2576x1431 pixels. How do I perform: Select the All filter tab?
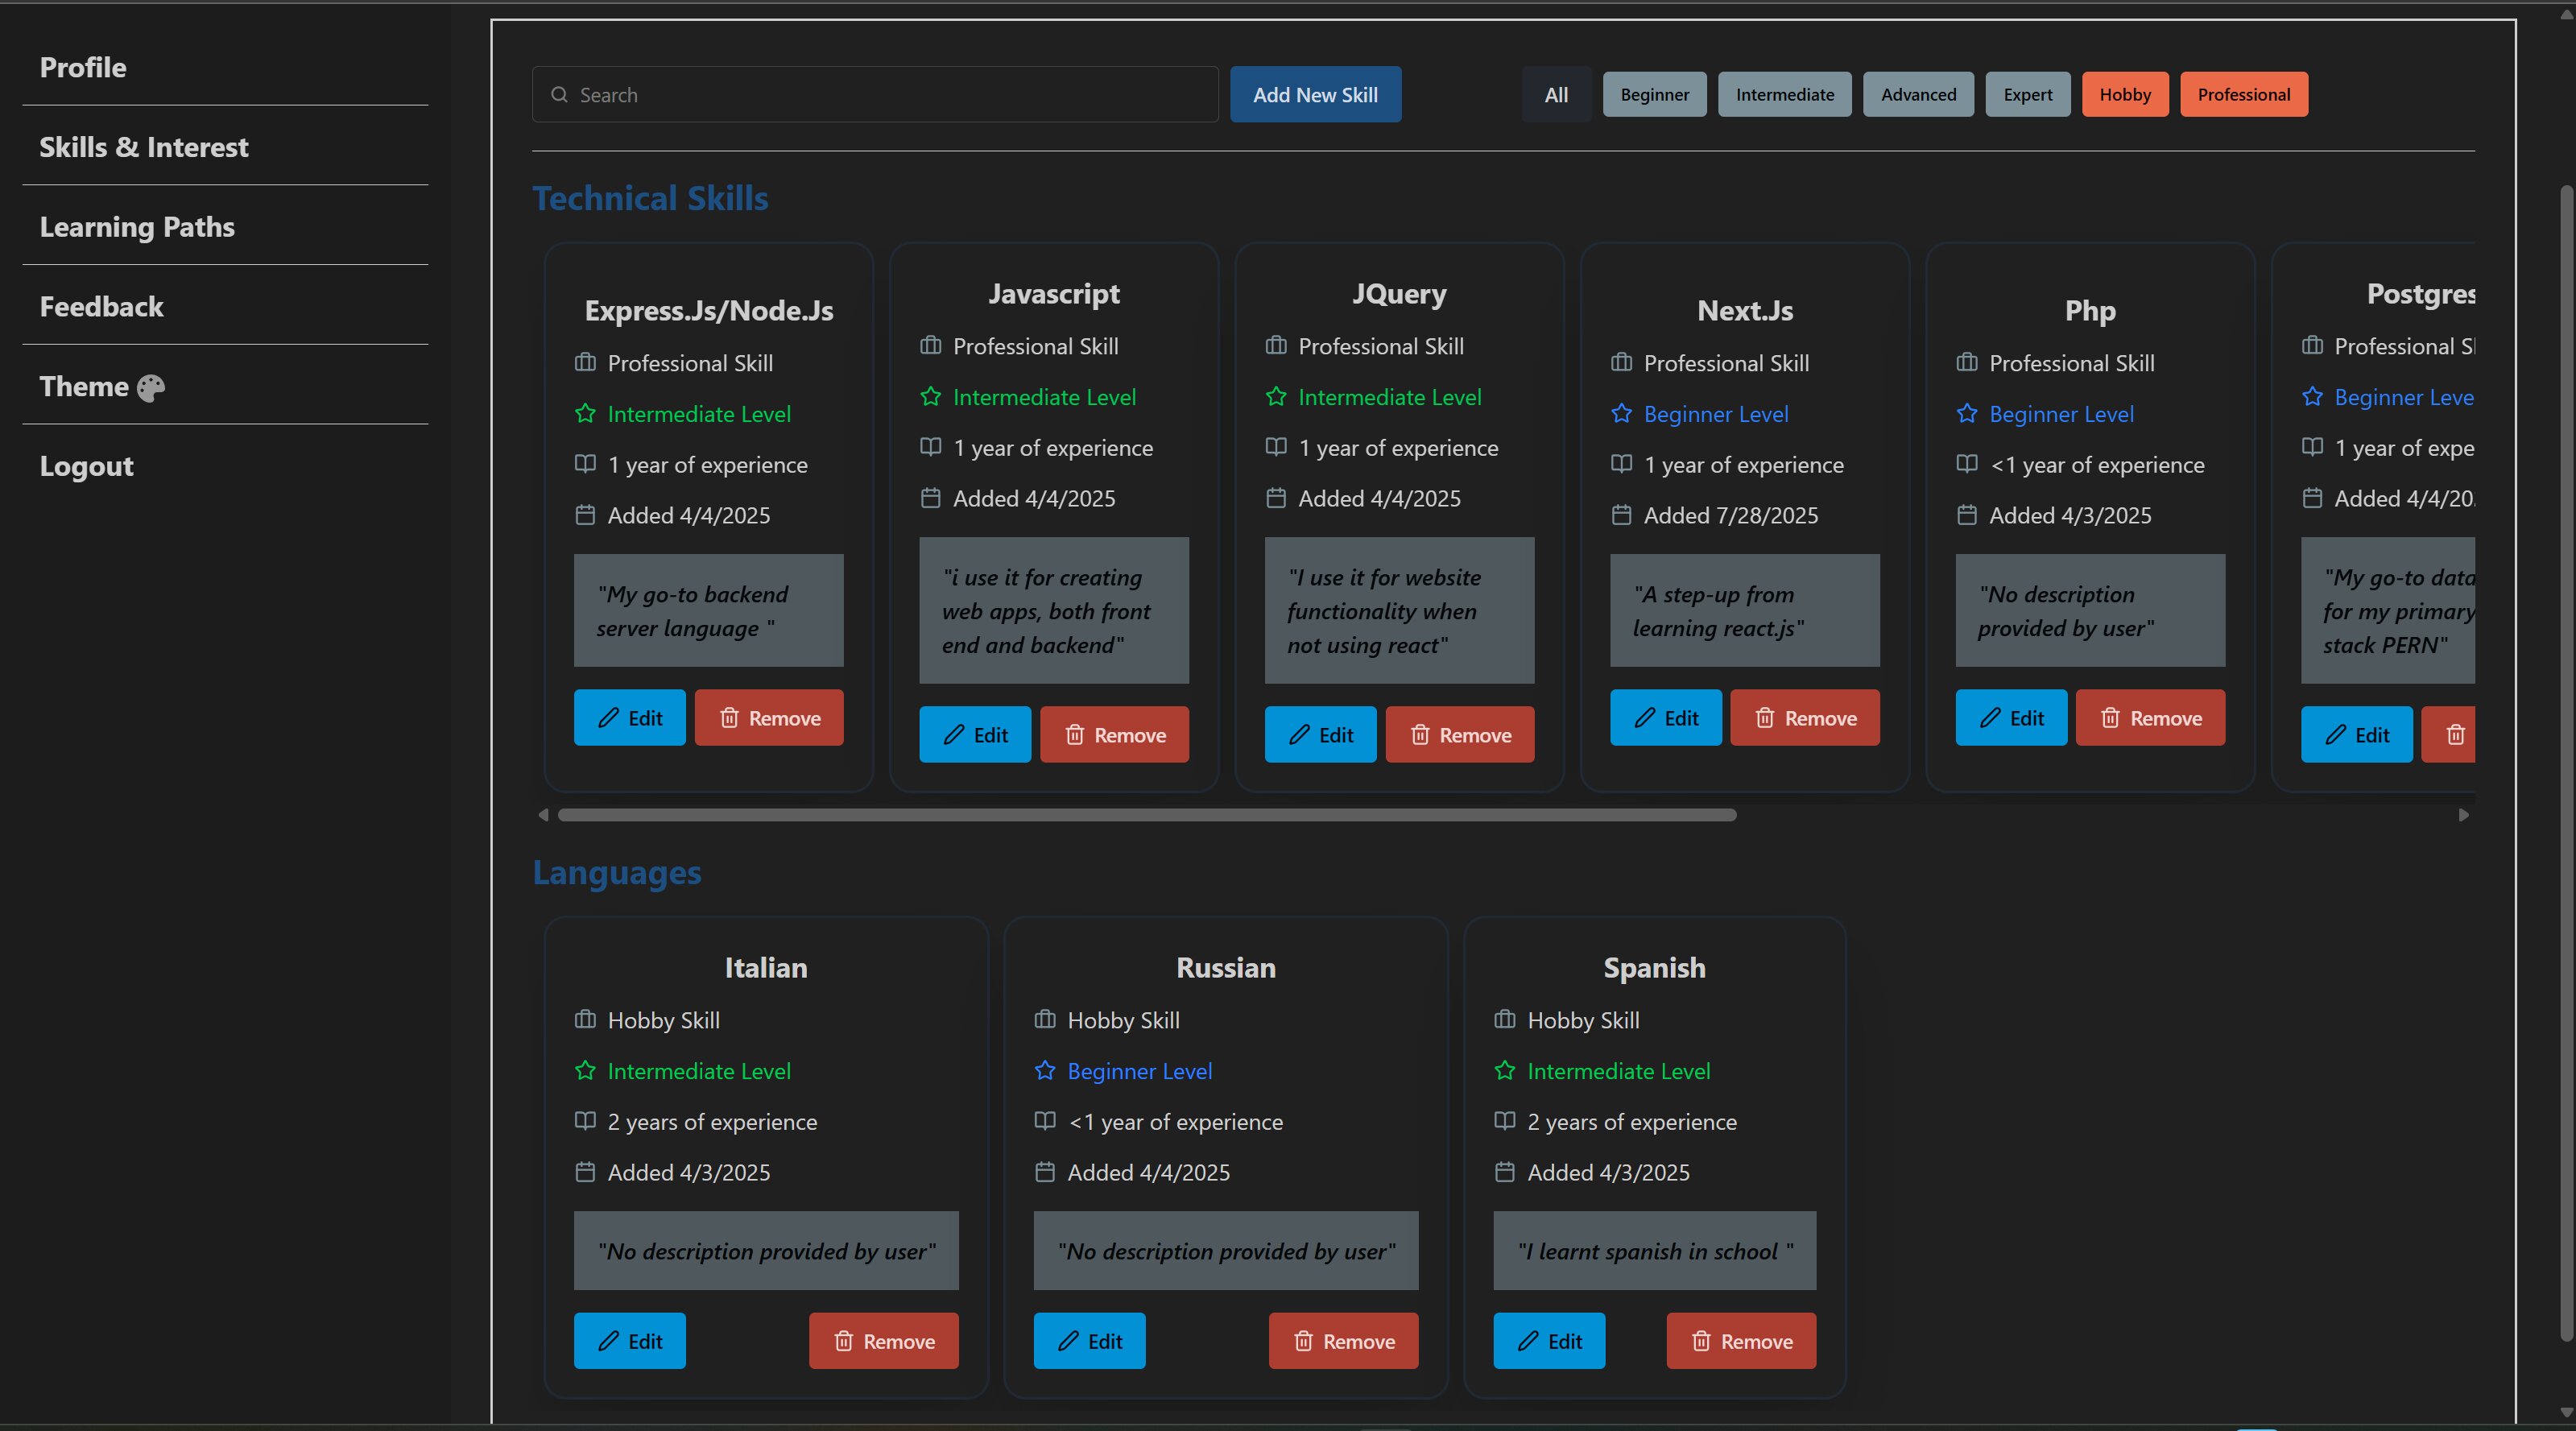click(1556, 95)
